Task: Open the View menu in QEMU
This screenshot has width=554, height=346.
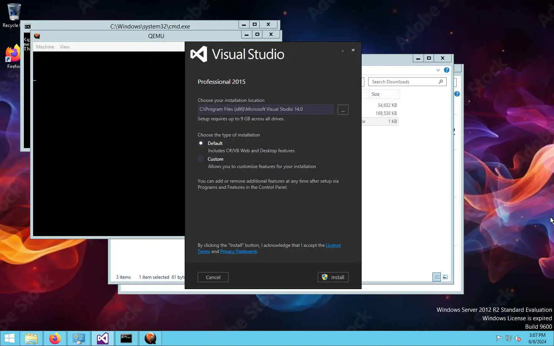Action: (65, 47)
